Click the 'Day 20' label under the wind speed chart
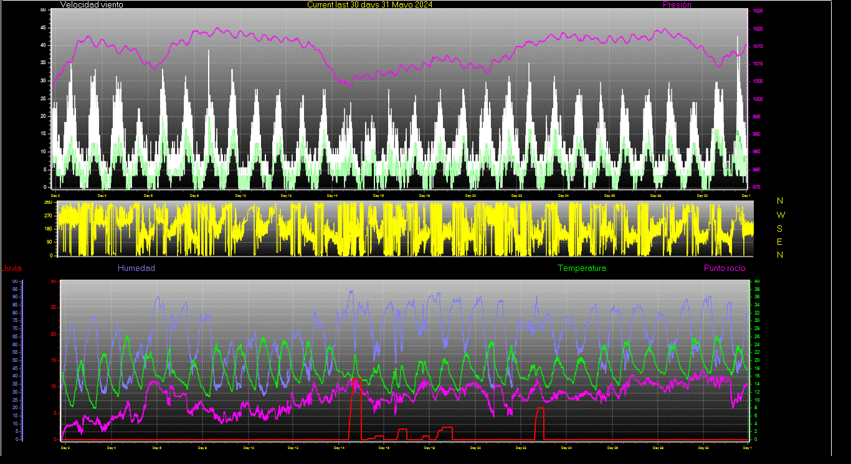The height and width of the screenshot is (464, 851). tap(470, 196)
